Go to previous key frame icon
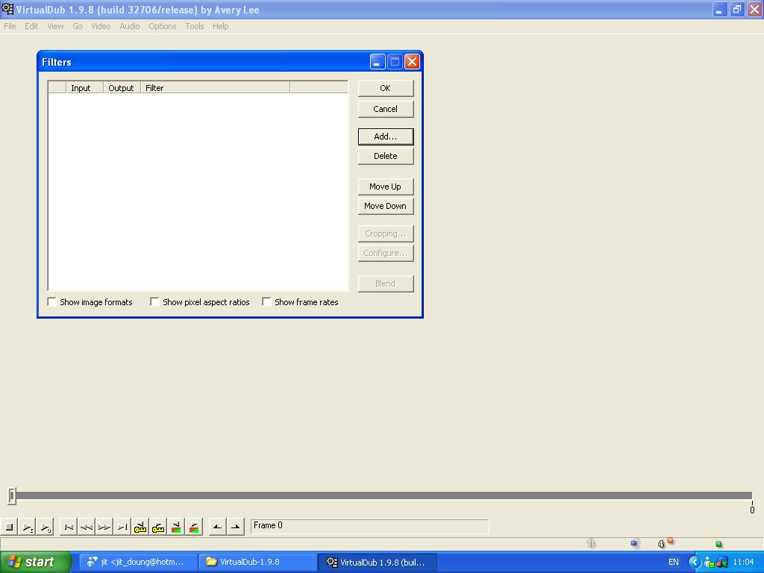Image resolution: width=764 pixels, height=573 pixels. pyautogui.click(x=140, y=527)
